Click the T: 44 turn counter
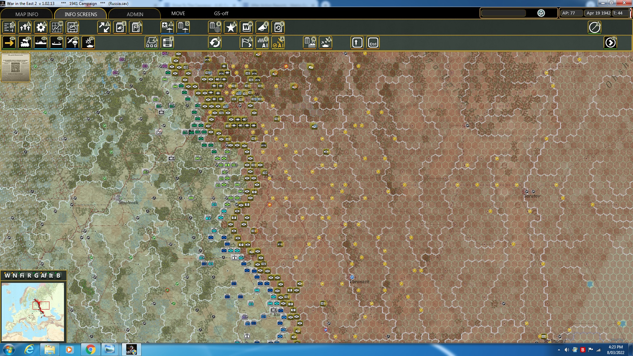Viewport: 633px width, 356px height. pos(620,13)
